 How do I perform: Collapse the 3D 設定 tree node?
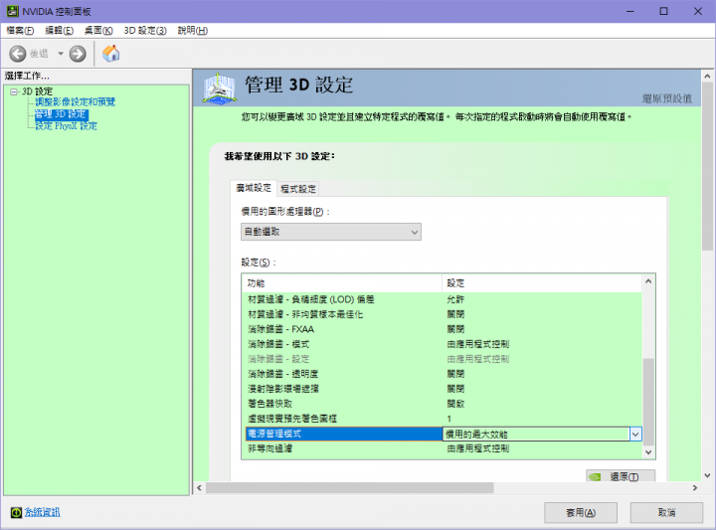(14, 91)
